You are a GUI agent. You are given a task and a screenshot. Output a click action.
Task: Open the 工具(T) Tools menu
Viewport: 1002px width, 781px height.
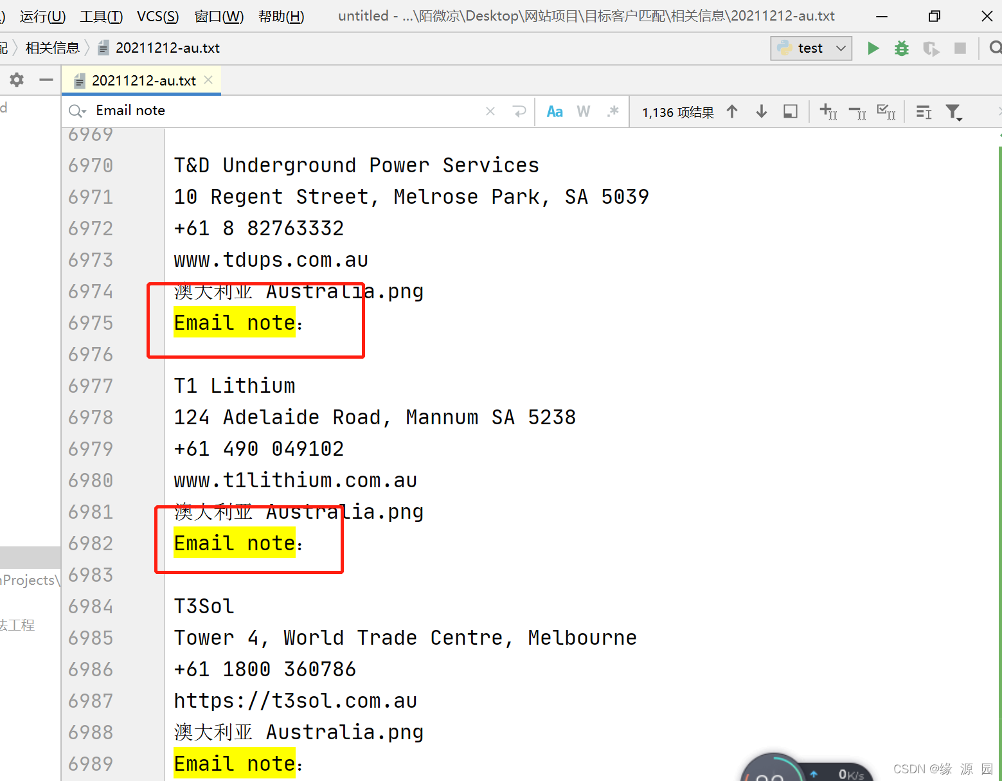[101, 16]
